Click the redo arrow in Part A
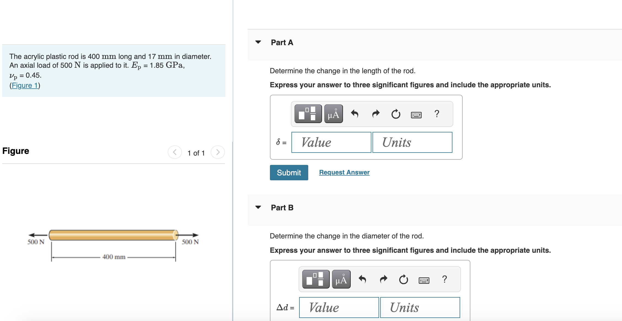Image resolution: width=622 pixels, height=321 pixels. [x=376, y=114]
